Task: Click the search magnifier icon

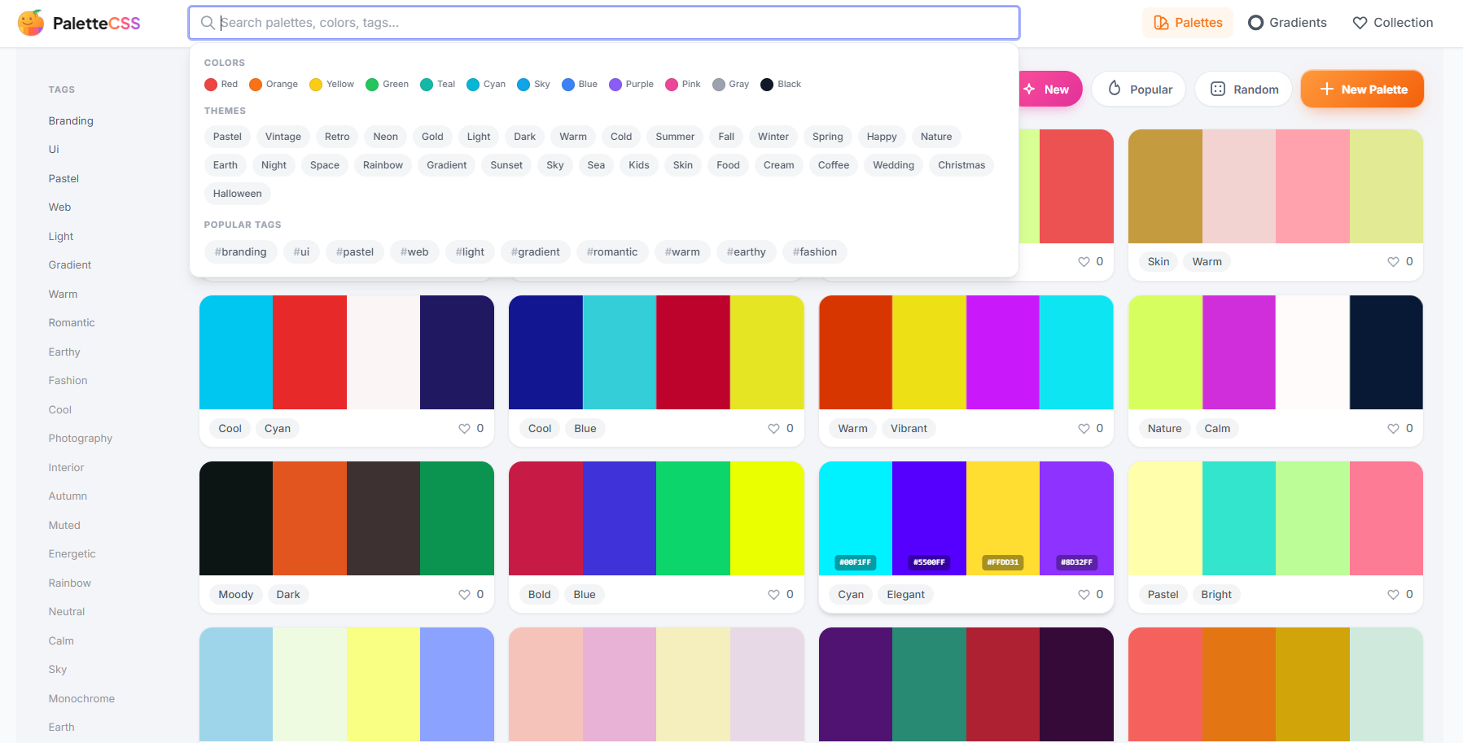Action: tap(208, 23)
